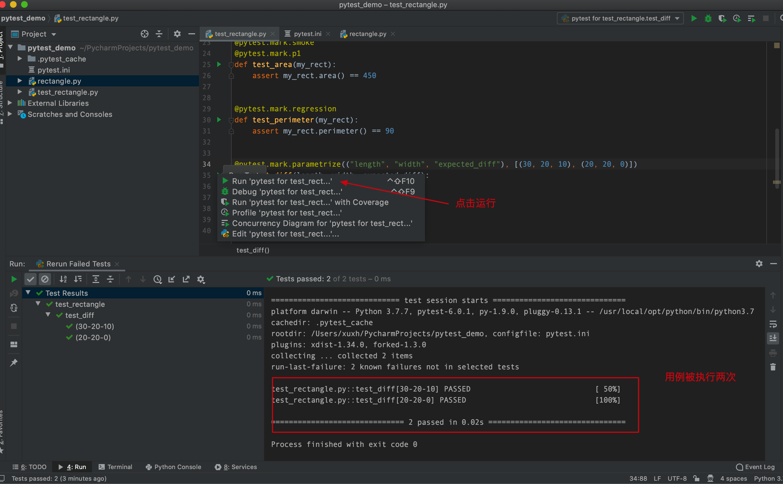The height and width of the screenshot is (484, 783).
Task: Open test runner settings gear
Action: tap(201, 279)
